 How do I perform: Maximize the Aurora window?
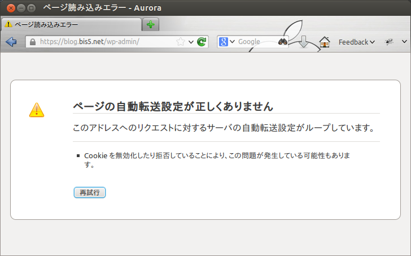[x=32, y=8]
